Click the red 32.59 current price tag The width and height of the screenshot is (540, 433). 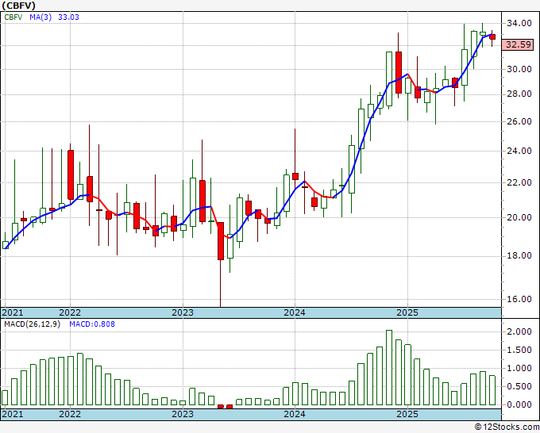[x=520, y=45]
